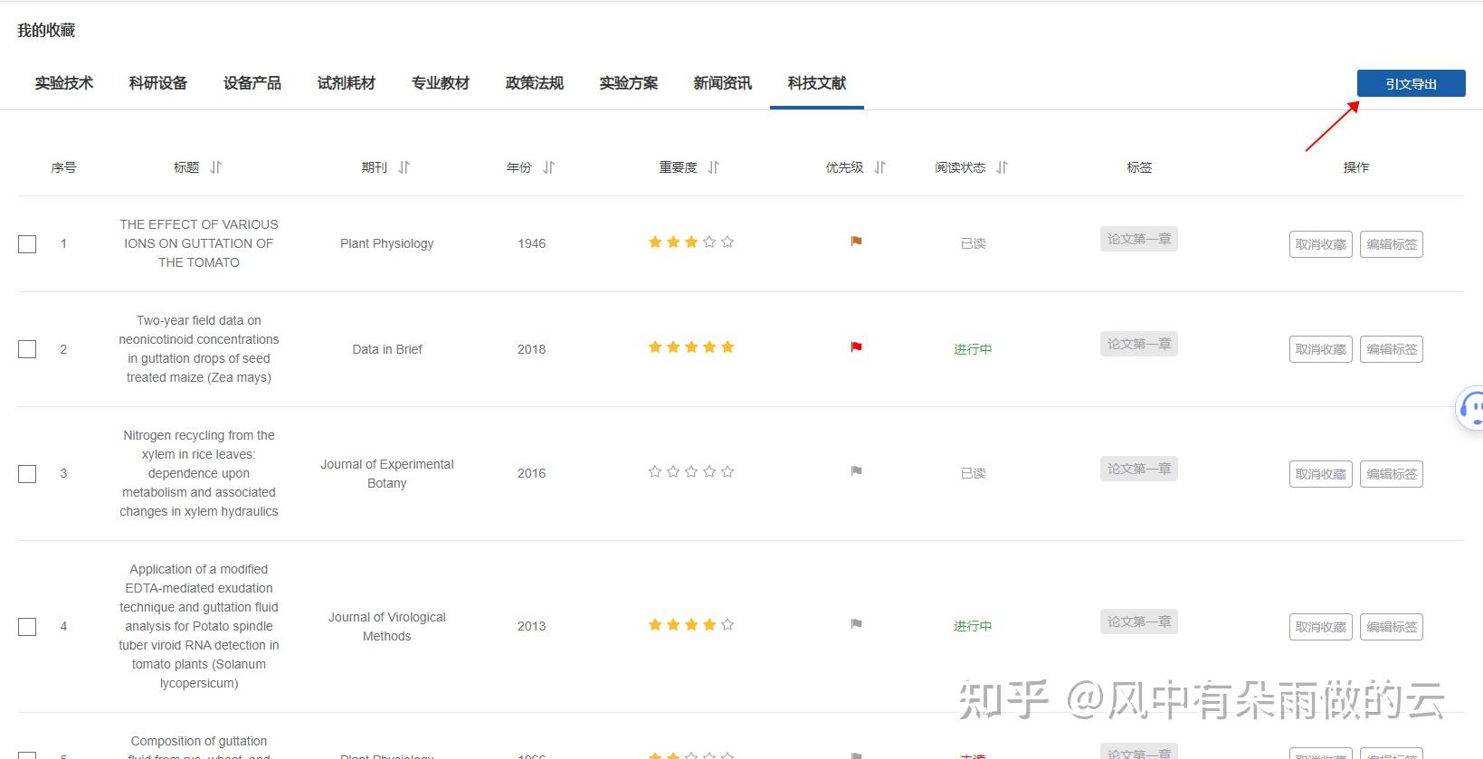Click the blue 引文导出 button
This screenshot has width=1483, height=759.
point(1412,83)
